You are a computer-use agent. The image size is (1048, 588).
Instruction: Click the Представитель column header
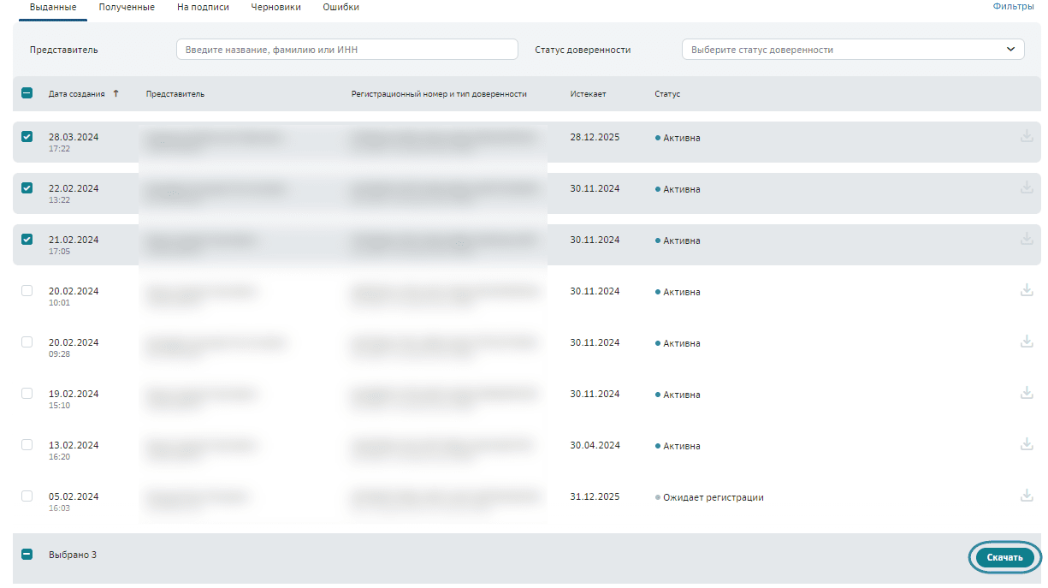[x=175, y=94]
